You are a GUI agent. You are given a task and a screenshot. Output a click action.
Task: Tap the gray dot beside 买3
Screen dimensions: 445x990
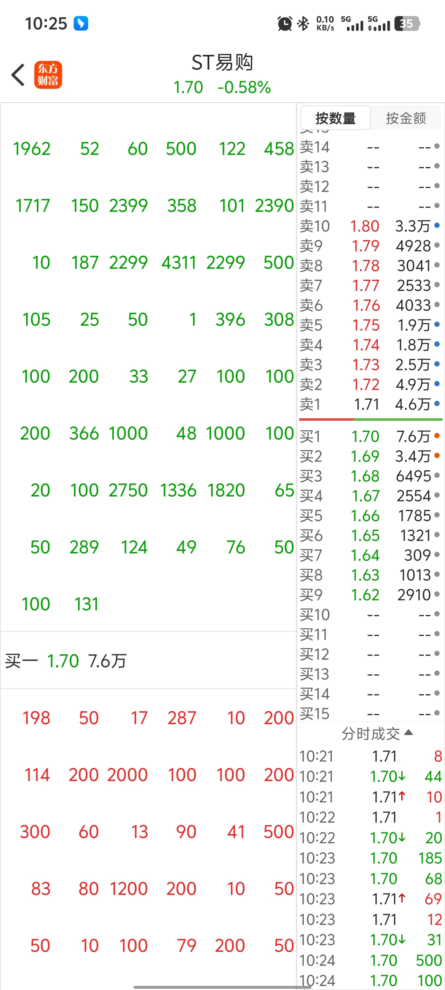tap(437, 475)
